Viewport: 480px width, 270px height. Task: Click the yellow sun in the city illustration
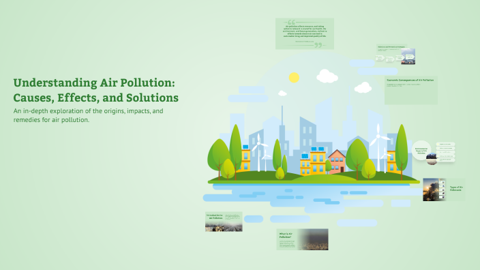click(294, 78)
